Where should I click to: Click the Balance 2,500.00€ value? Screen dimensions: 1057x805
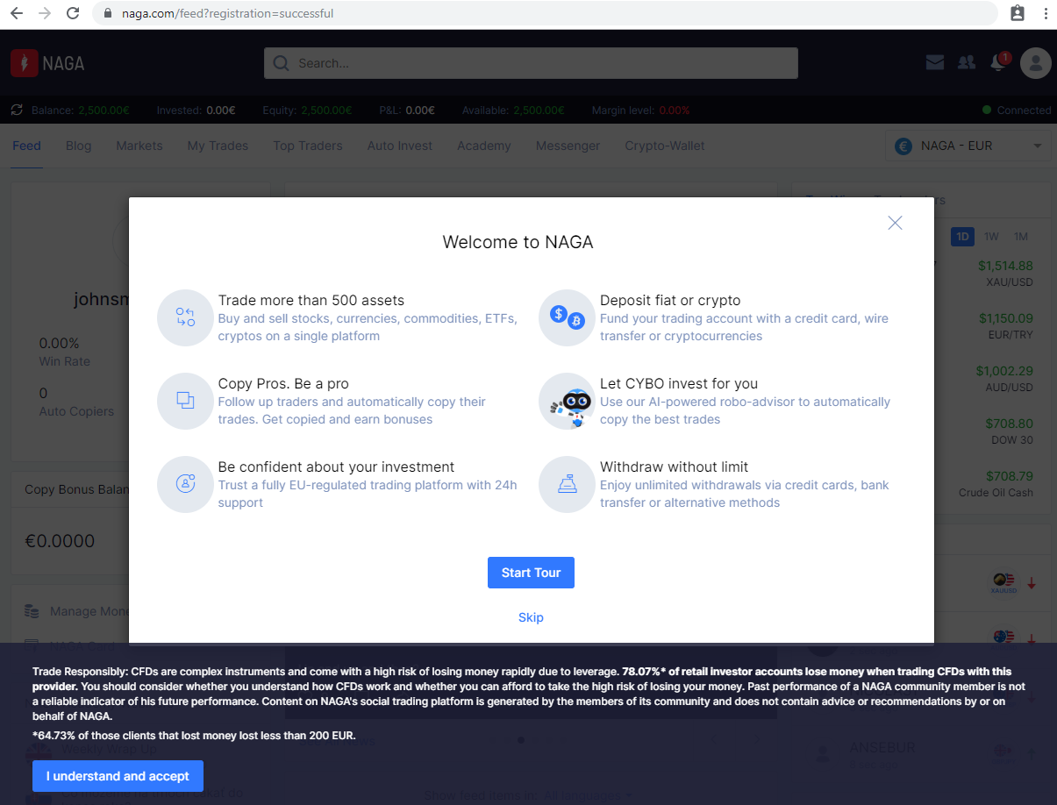[104, 110]
